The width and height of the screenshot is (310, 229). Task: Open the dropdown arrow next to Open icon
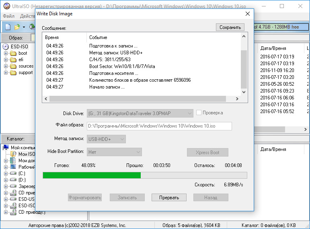pyautogui.click(x=24, y=27)
